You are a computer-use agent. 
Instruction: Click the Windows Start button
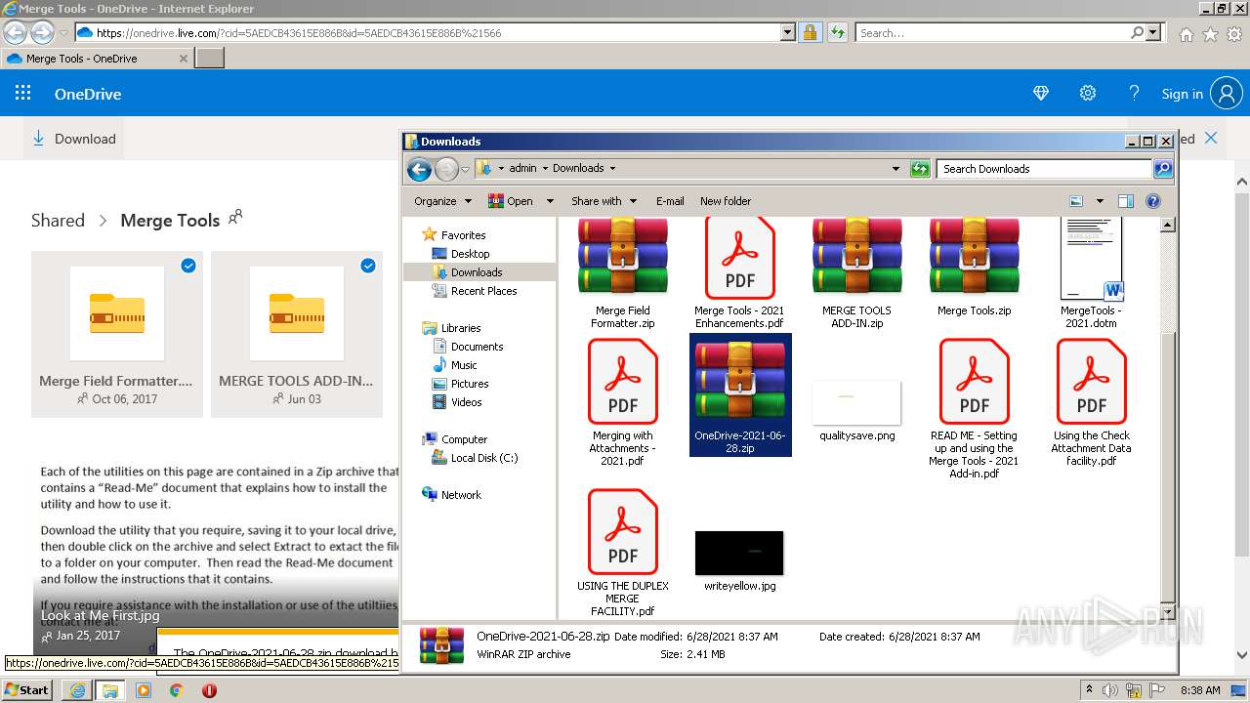[x=27, y=690]
